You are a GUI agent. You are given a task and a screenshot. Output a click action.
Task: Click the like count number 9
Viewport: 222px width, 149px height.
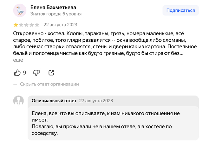[24, 73]
